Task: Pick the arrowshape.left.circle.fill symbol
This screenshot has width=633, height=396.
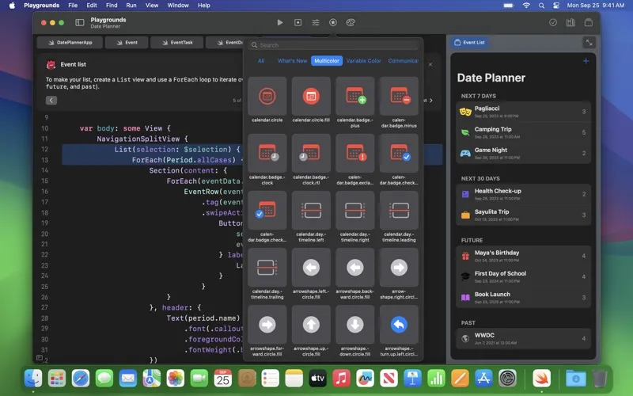Action: pos(311,267)
